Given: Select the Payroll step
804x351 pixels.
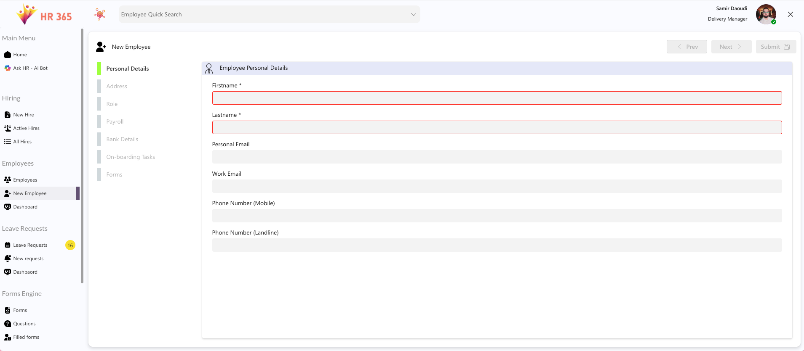Looking at the screenshot, I should (115, 121).
